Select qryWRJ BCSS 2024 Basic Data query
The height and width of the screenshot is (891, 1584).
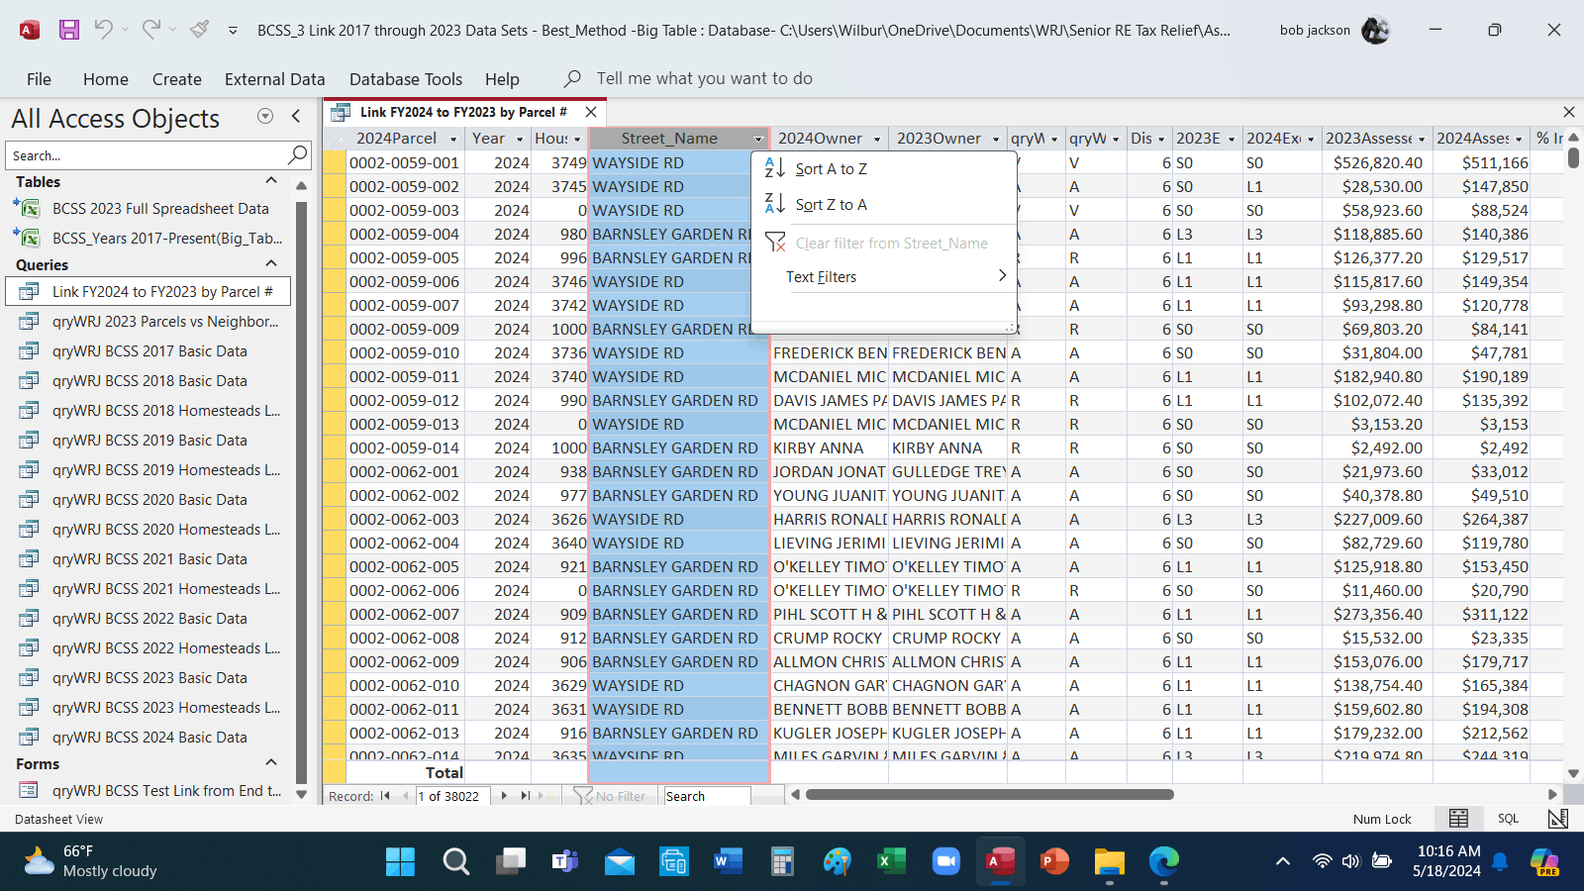(149, 738)
